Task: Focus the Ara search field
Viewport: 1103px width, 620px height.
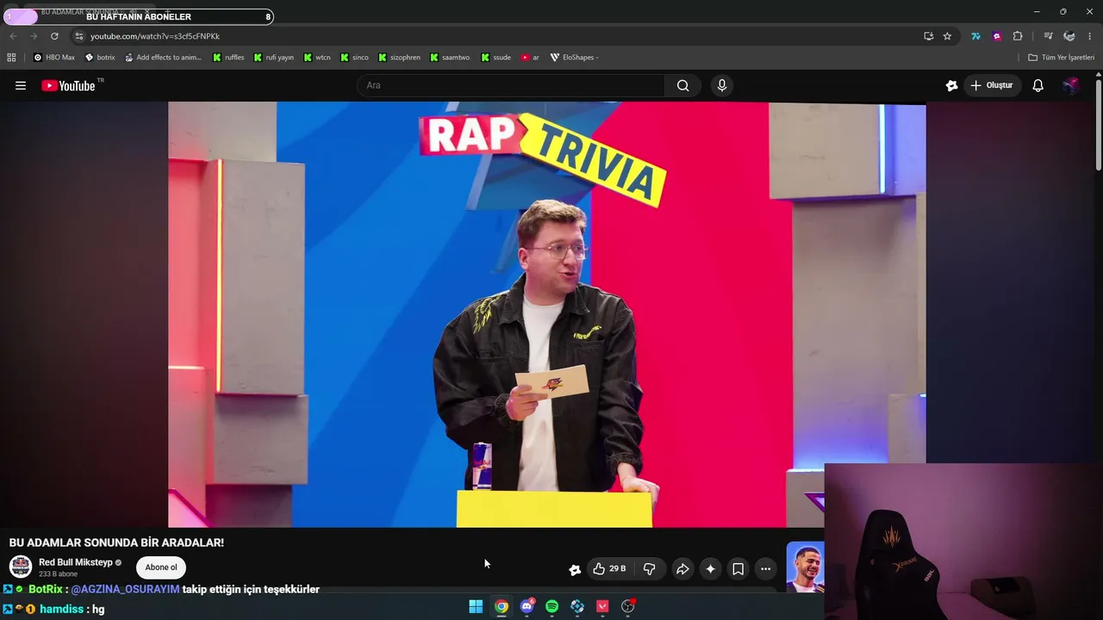Action: [x=511, y=85]
